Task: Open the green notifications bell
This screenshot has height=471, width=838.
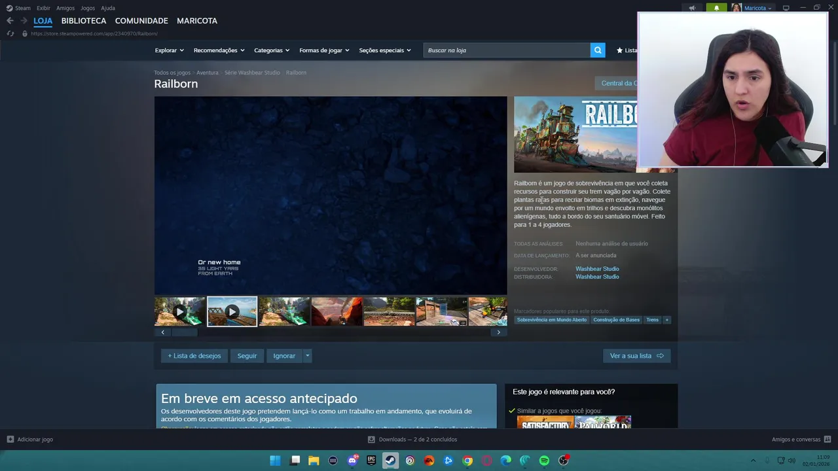Action: pos(716,8)
